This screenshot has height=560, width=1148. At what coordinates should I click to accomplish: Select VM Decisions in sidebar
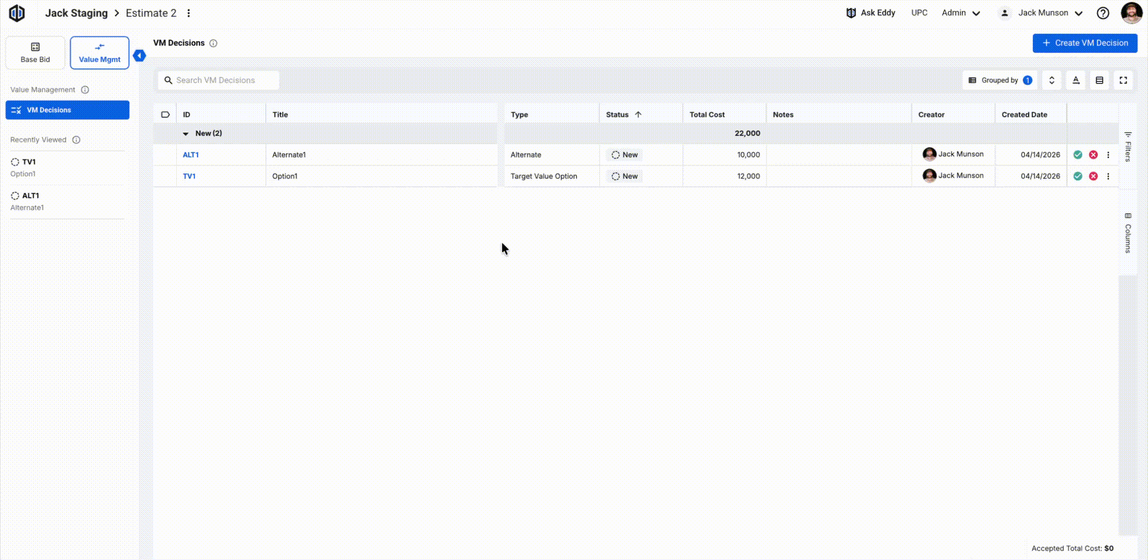[67, 110]
